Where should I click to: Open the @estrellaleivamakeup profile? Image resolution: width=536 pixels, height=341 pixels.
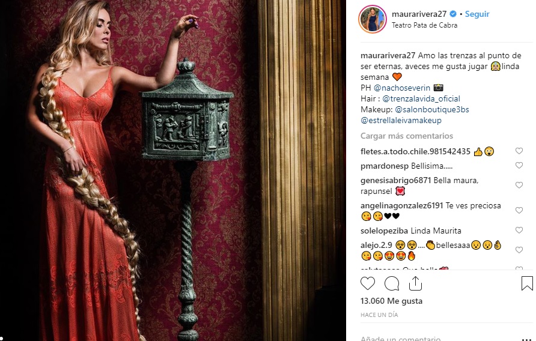pos(401,121)
